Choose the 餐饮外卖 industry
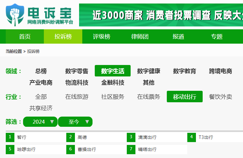 [221, 97]
